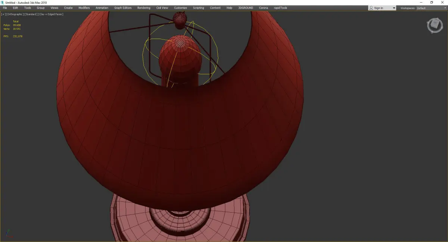Click the user profile icon beside Sign In
This screenshot has height=242, width=448.
pyautogui.click(x=371, y=8)
